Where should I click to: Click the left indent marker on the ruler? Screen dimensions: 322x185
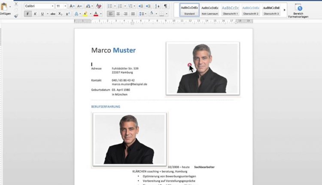[x=133, y=23]
